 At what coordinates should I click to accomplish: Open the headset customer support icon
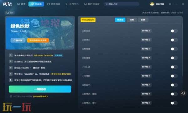[183, 93]
